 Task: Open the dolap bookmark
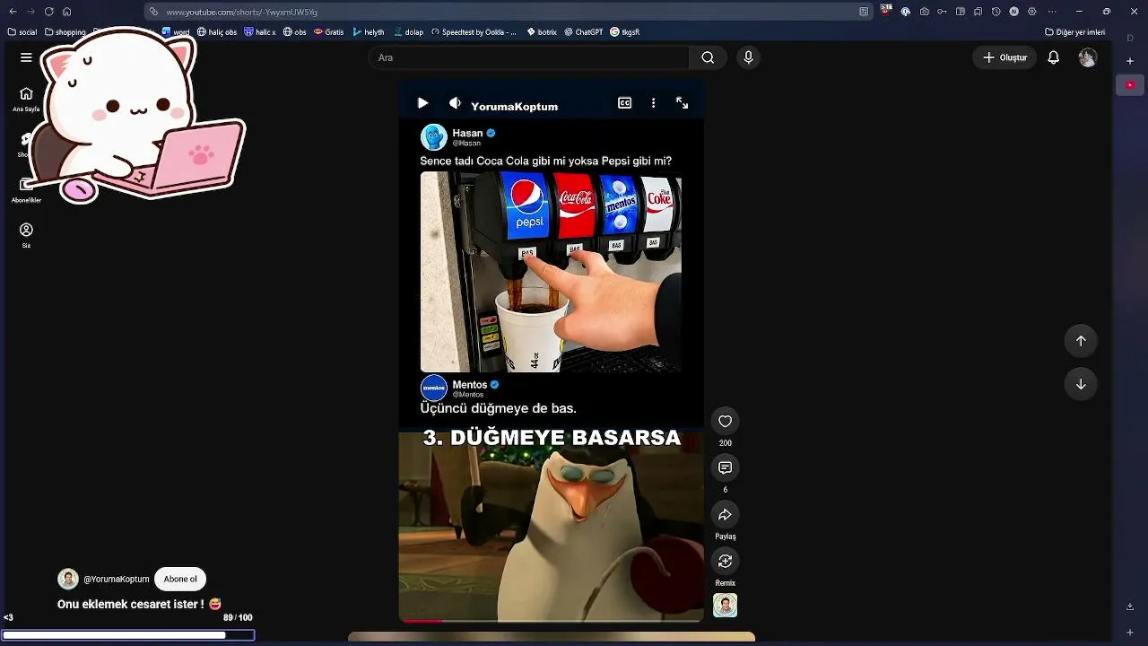(409, 31)
